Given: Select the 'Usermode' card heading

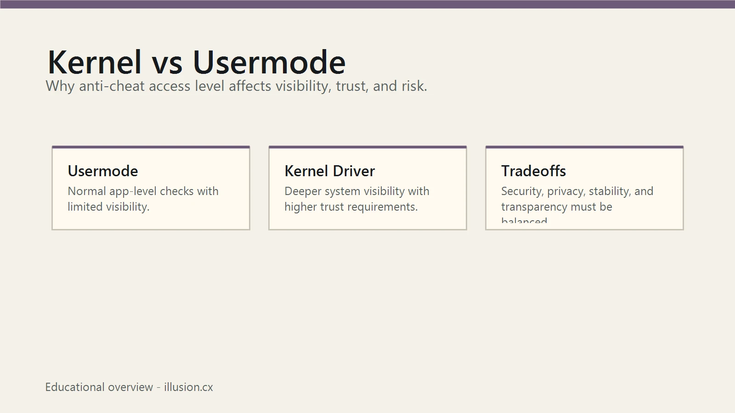Looking at the screenshot, I should coord(103,171).
